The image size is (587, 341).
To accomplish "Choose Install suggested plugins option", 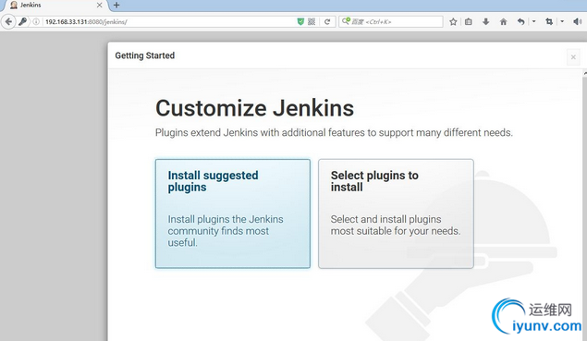I will click(x=233, y=213).
